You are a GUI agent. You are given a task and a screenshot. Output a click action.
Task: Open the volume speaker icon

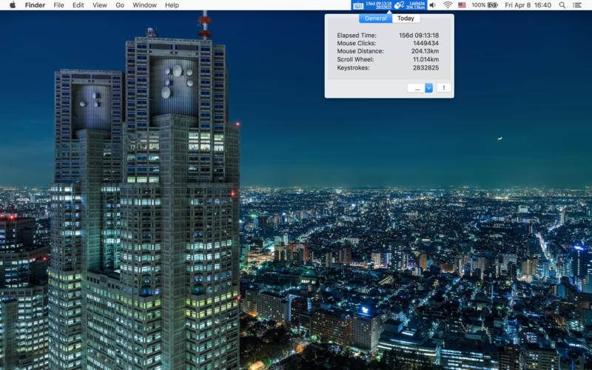click(x=434, y=5)
